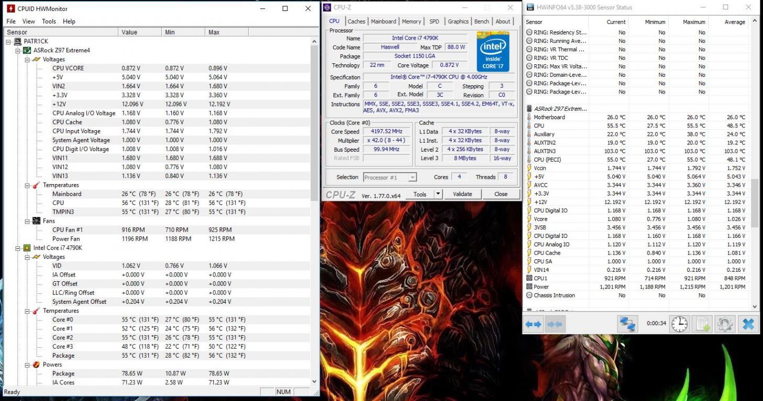Click the CPU-Z Validate button
This screenshot has width=763, height=401.
(462, 194)
